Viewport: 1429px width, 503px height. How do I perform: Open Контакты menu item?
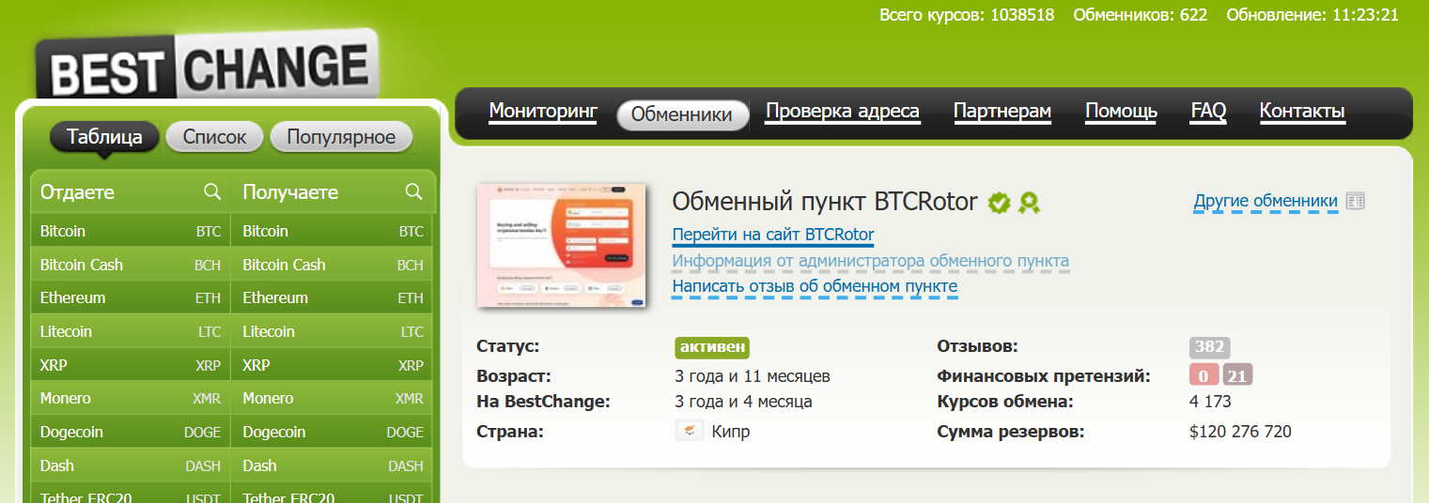pos(1302,112)
